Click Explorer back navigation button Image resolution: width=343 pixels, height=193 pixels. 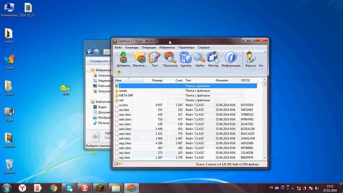pos(90,52)
